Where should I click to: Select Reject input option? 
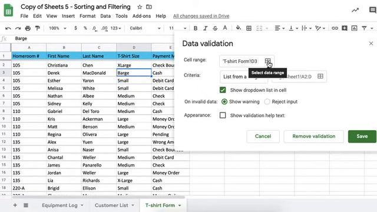tap(267, 102)
